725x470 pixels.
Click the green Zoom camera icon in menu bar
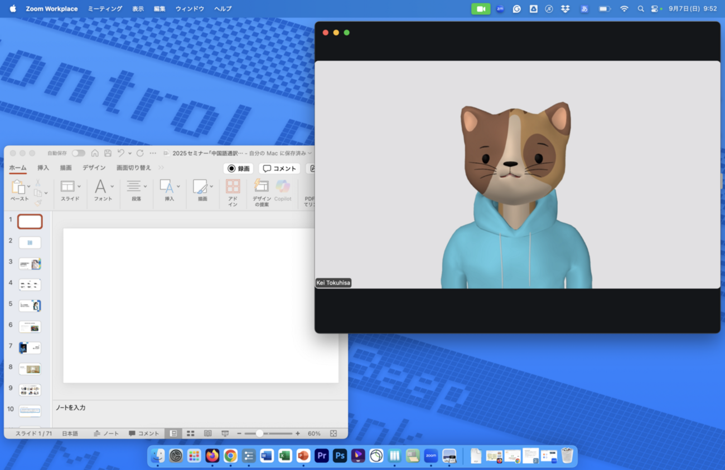481,9
